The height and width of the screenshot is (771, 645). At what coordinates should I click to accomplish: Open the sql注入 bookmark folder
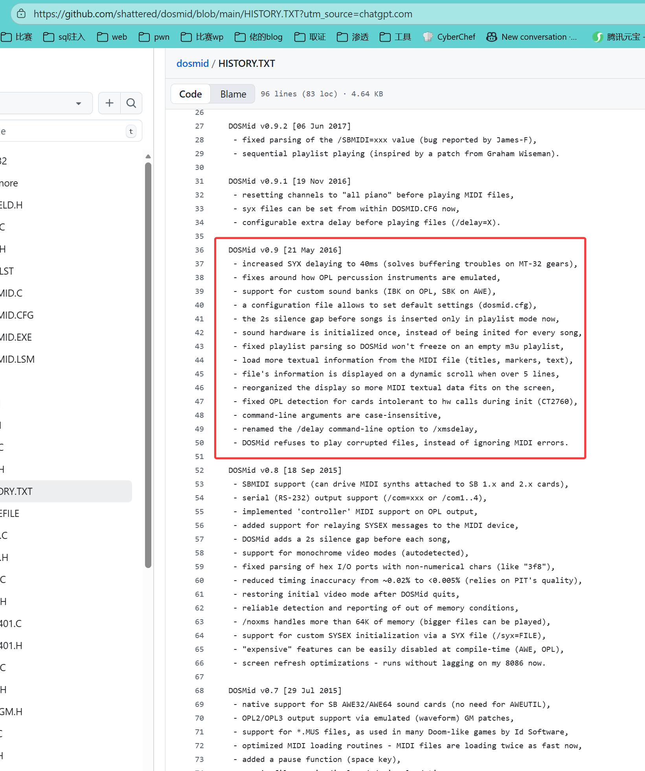[64, 37]
